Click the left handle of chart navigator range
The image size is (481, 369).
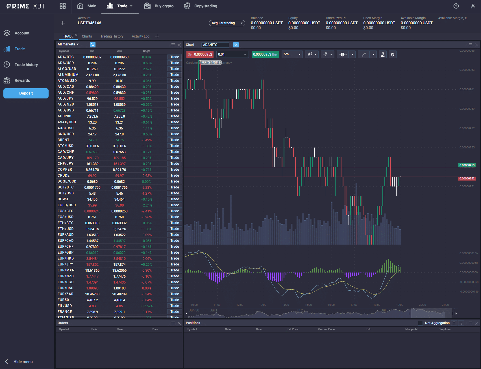410,313
